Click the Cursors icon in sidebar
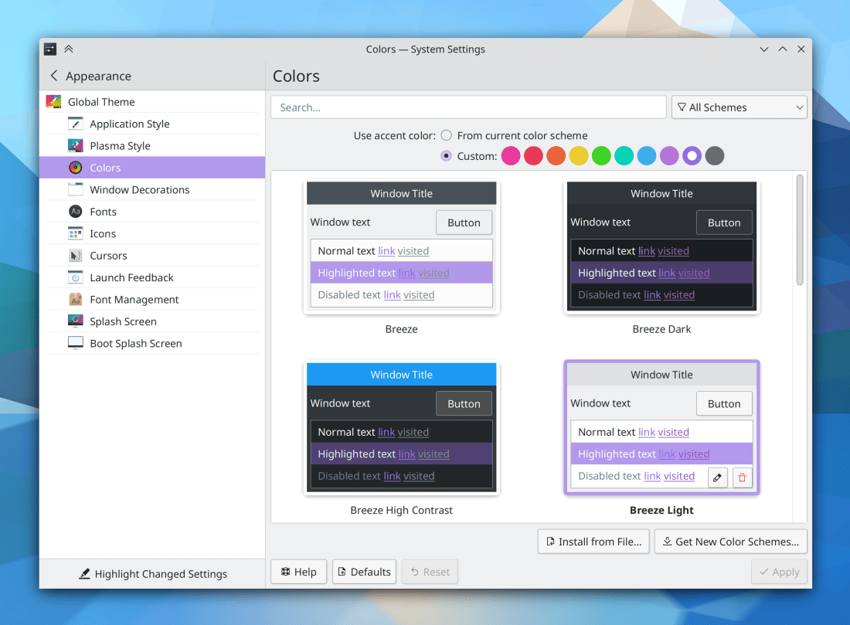The height and width of the screenshot is (625, 850). tap(75, 256)
